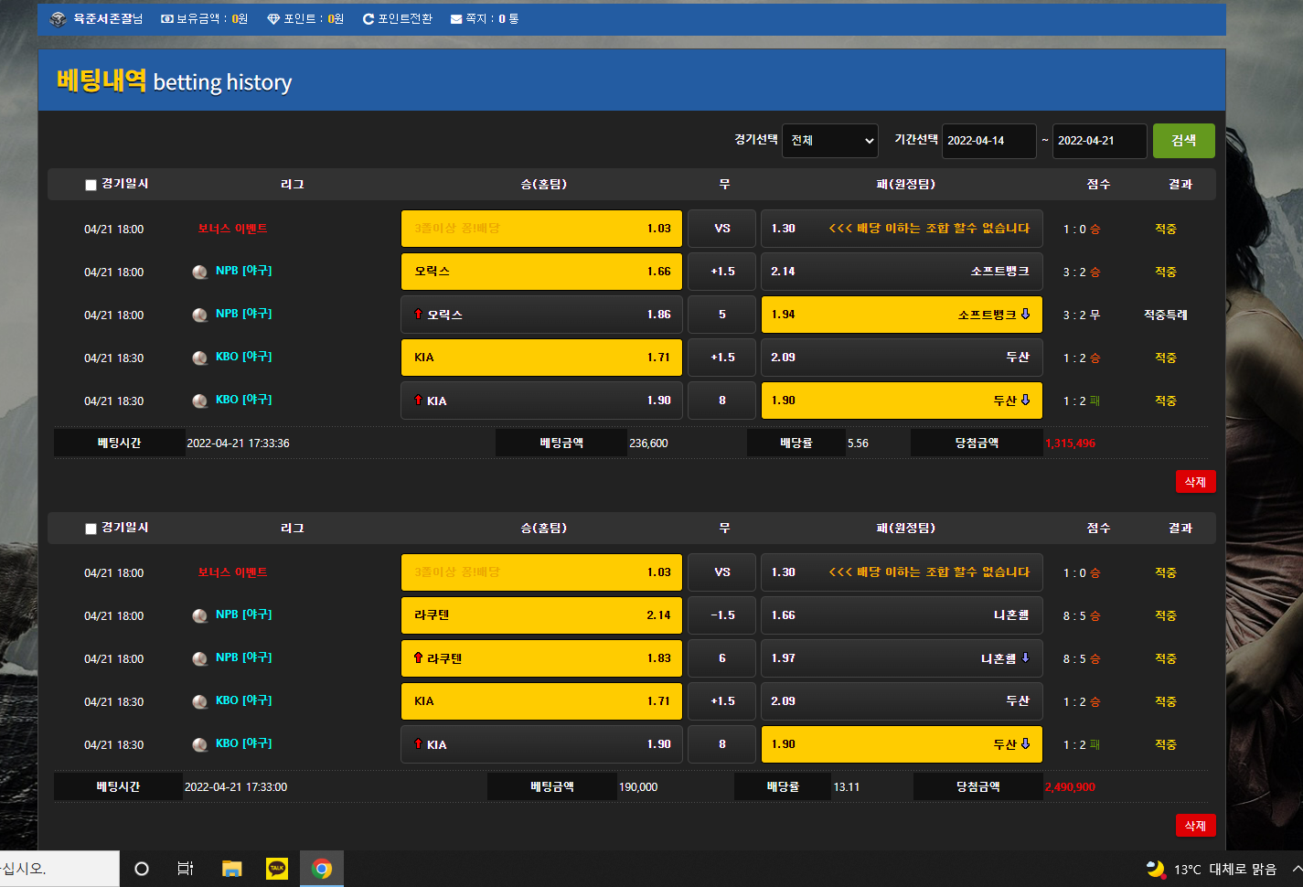This screenshot has width=1303, height=887.
Task: Open File Explorer in the taskbar
Action: [x=231, y=869]
